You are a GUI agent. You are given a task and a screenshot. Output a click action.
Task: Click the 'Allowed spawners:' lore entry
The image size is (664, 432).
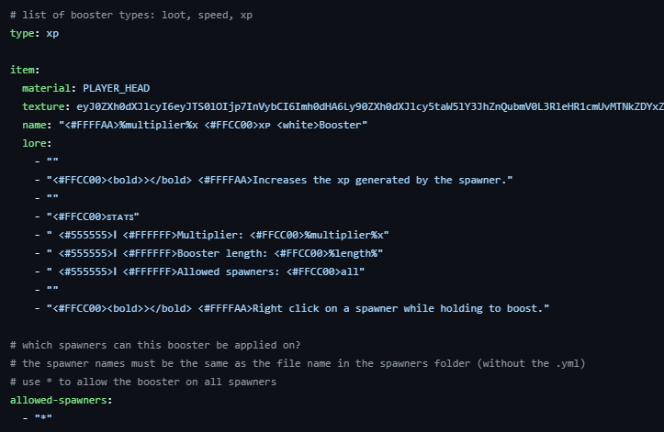click(206, 271)
